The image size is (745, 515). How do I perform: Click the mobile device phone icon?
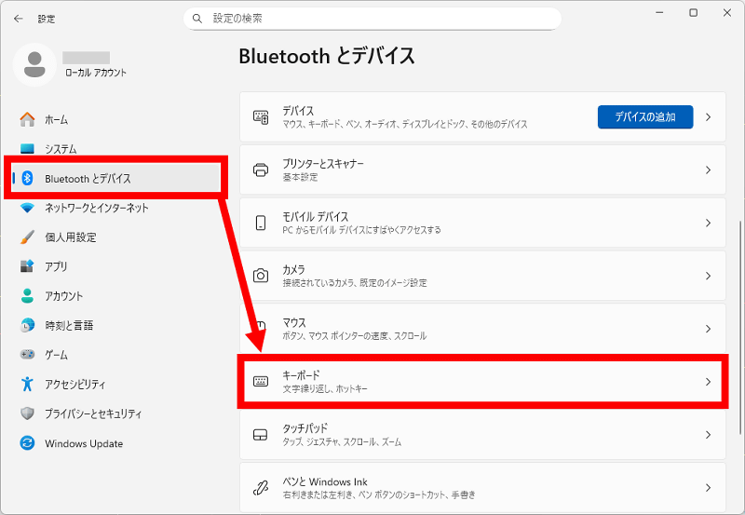(x=261, y=223)
